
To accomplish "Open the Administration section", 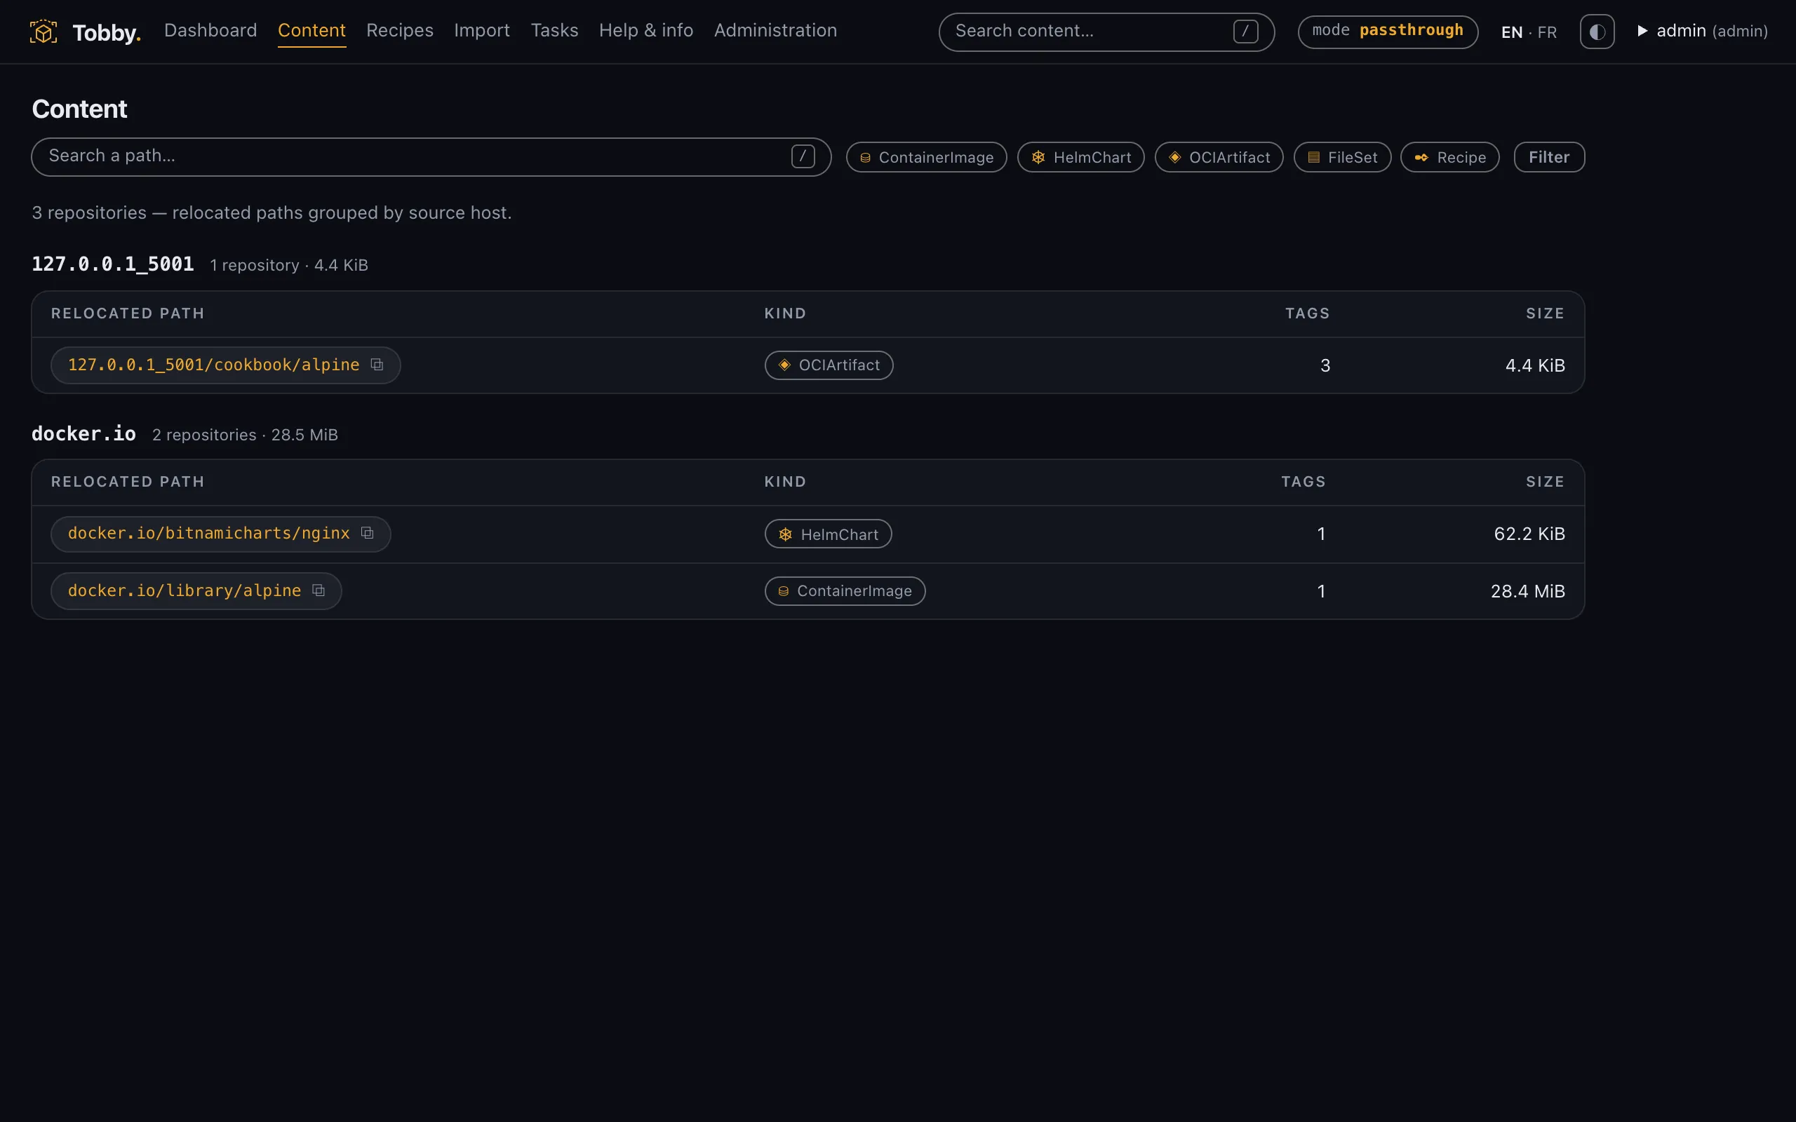I will (775, 30).
